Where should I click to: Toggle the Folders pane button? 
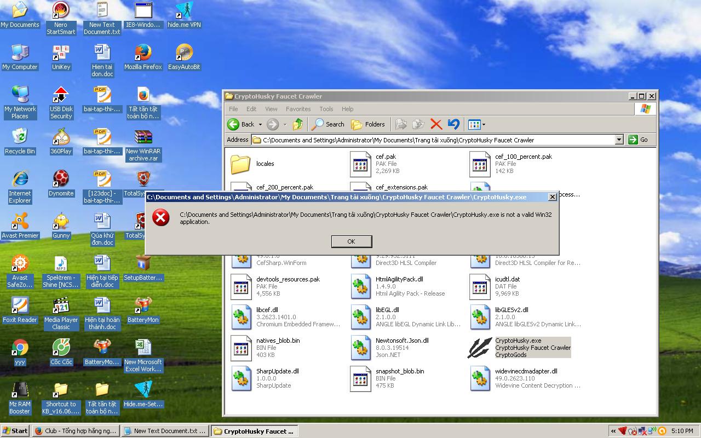pos(367,124)
